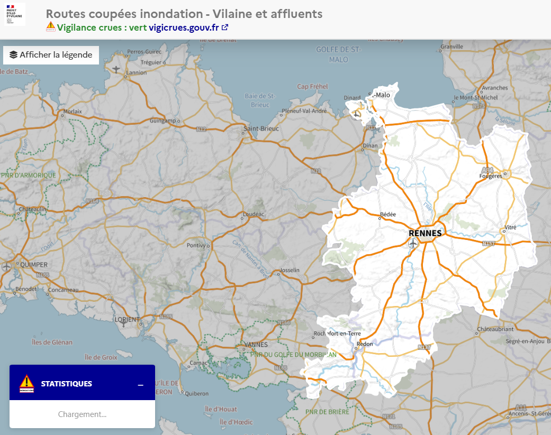Click the Morlaix label on map
The width and height of the screenshot is (551, 435).
point(73,112)
